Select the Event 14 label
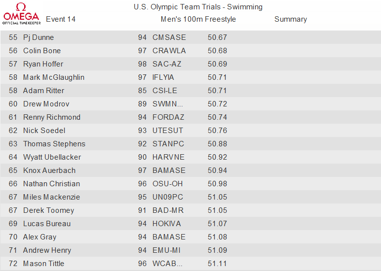The image size is (381, 271). pyautogui.click(x=61, y=19)
